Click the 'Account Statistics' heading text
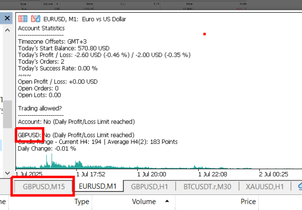Image resolution: width=302 pixels, height=210 pixels. coord(41,28)
